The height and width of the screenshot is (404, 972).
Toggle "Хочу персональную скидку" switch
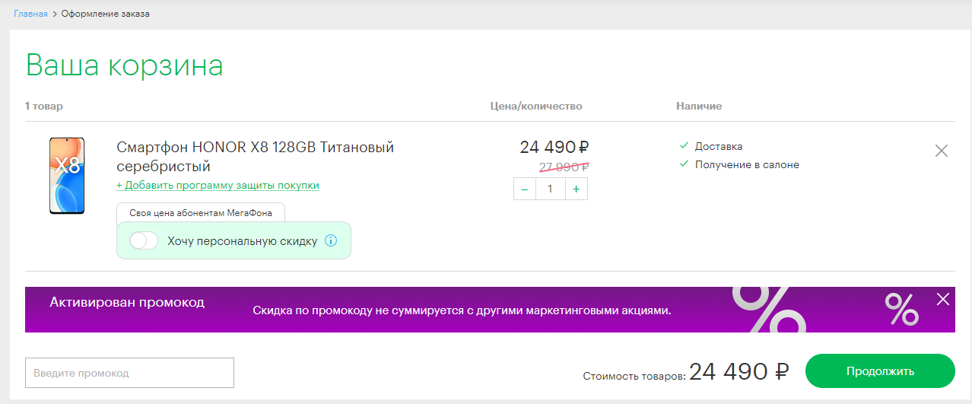tap(144, 241)
